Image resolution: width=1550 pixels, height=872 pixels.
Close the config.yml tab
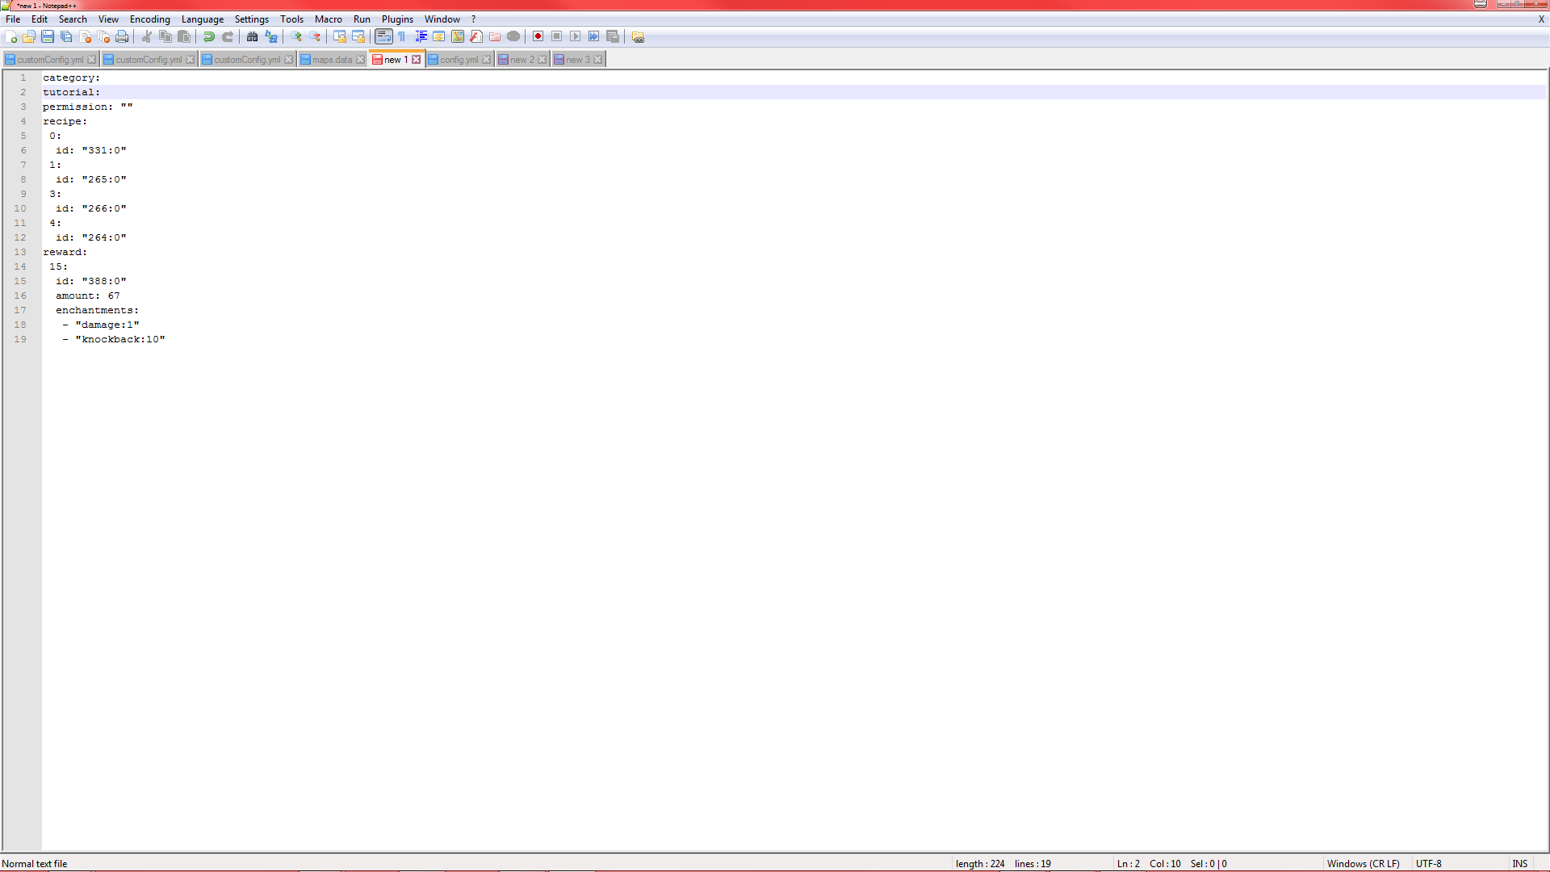coord(487,60)
